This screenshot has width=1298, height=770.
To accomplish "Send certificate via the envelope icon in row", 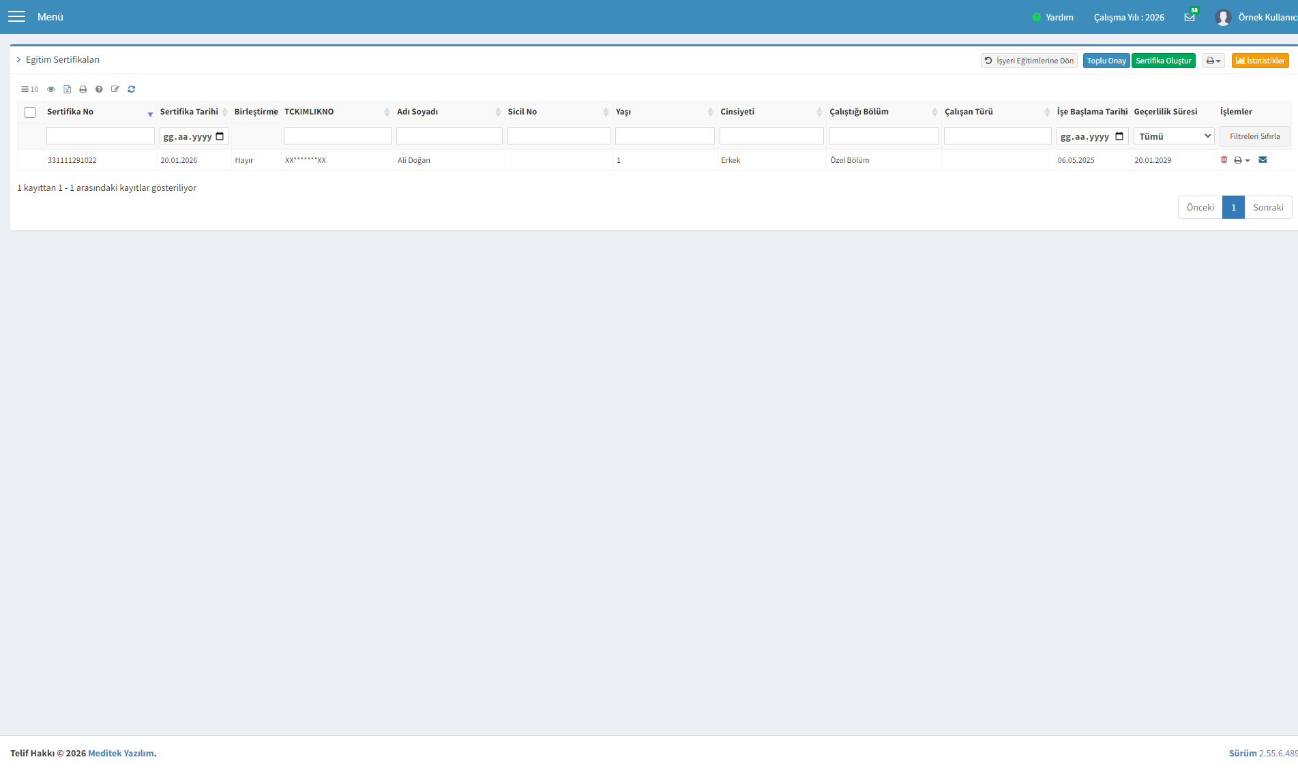I will point(1263,159).
